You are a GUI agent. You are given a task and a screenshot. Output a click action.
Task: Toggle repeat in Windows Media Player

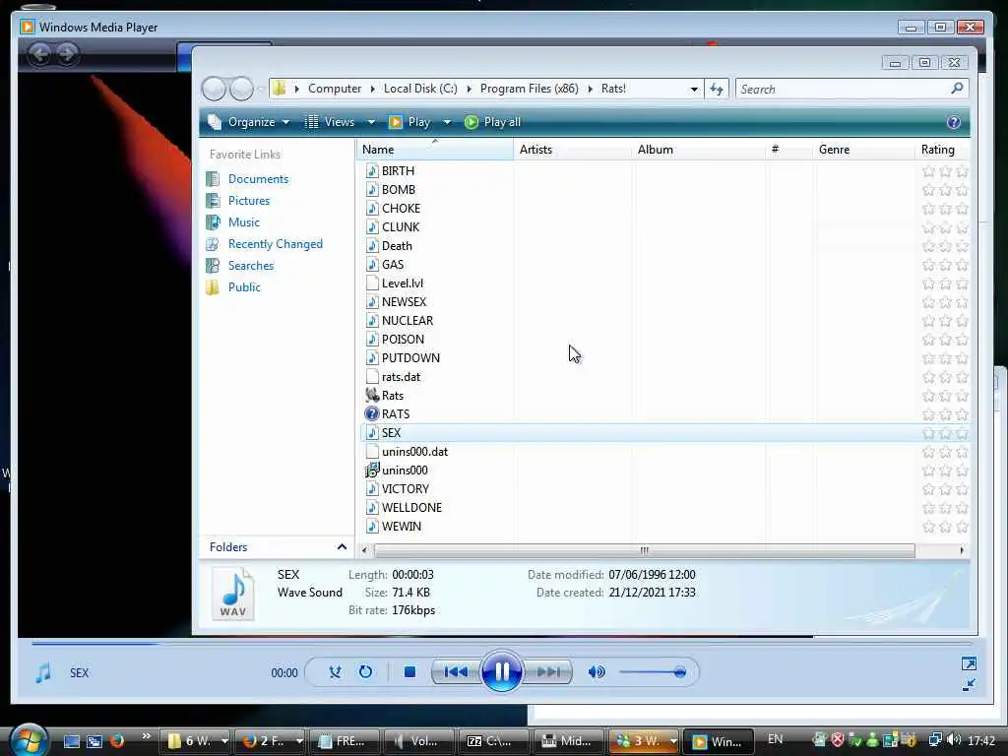pyautogui.click(x=365, y=672)
